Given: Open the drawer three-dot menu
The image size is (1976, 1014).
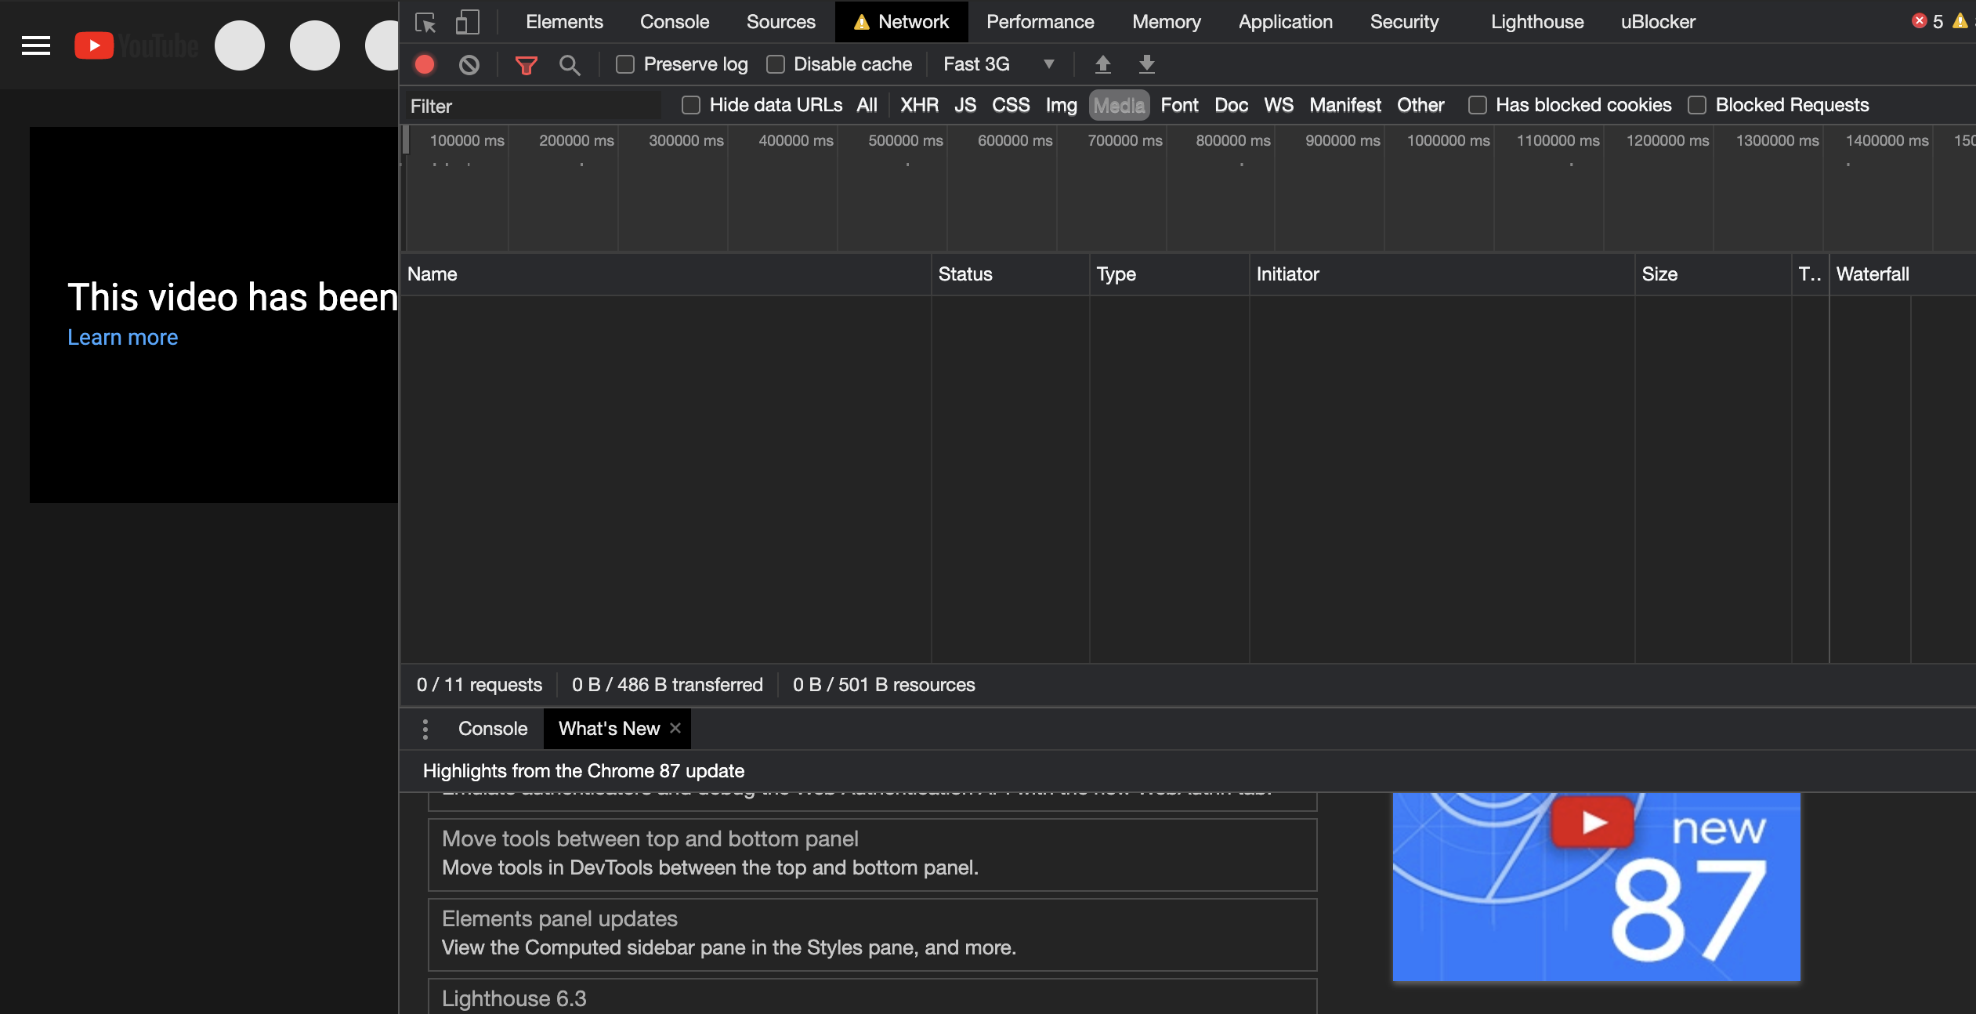Looking at the screenshot, I should pyautogui.click(x=425, y=729).
